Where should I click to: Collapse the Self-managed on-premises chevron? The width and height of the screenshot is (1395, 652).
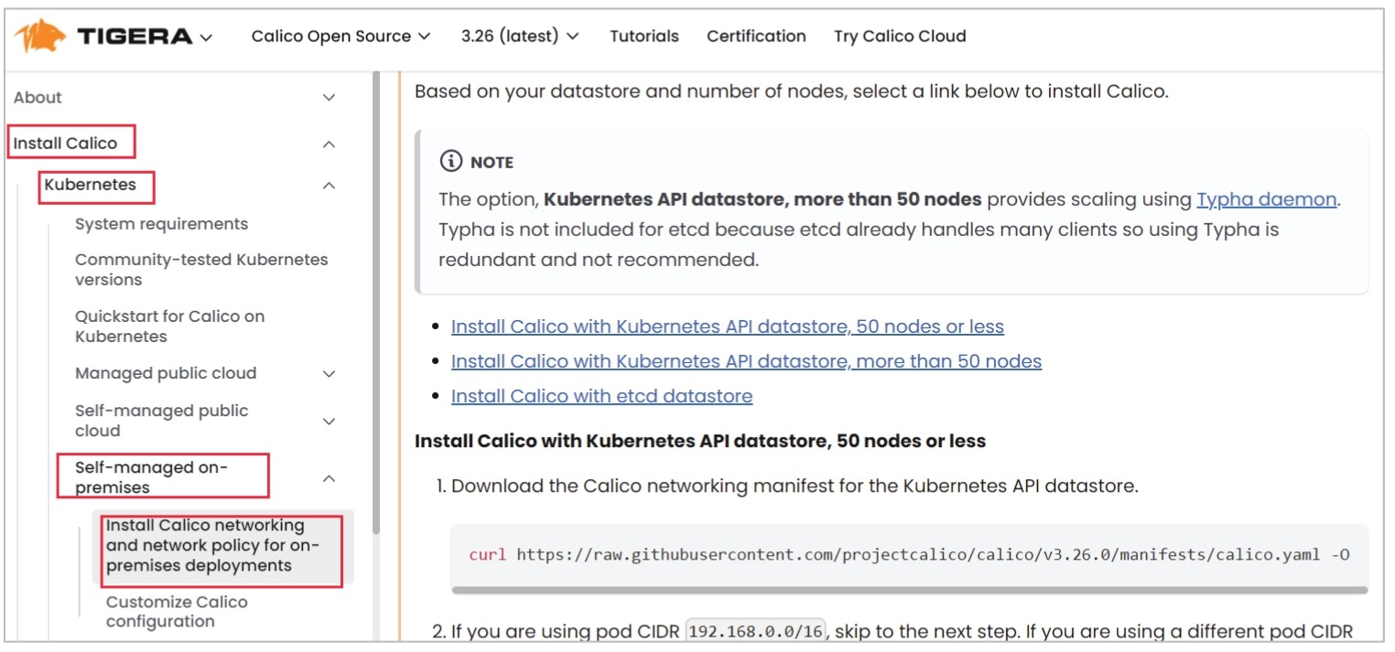tap(330, 478)
